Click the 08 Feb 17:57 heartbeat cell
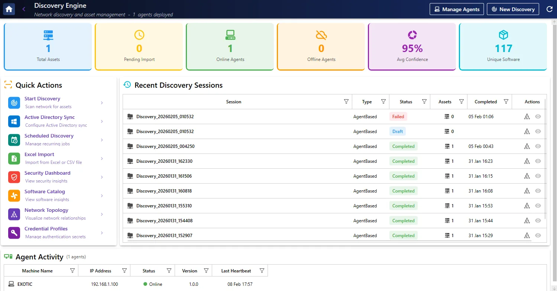 click(x=240, y=284)
